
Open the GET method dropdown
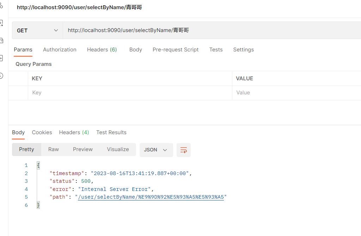37,30
